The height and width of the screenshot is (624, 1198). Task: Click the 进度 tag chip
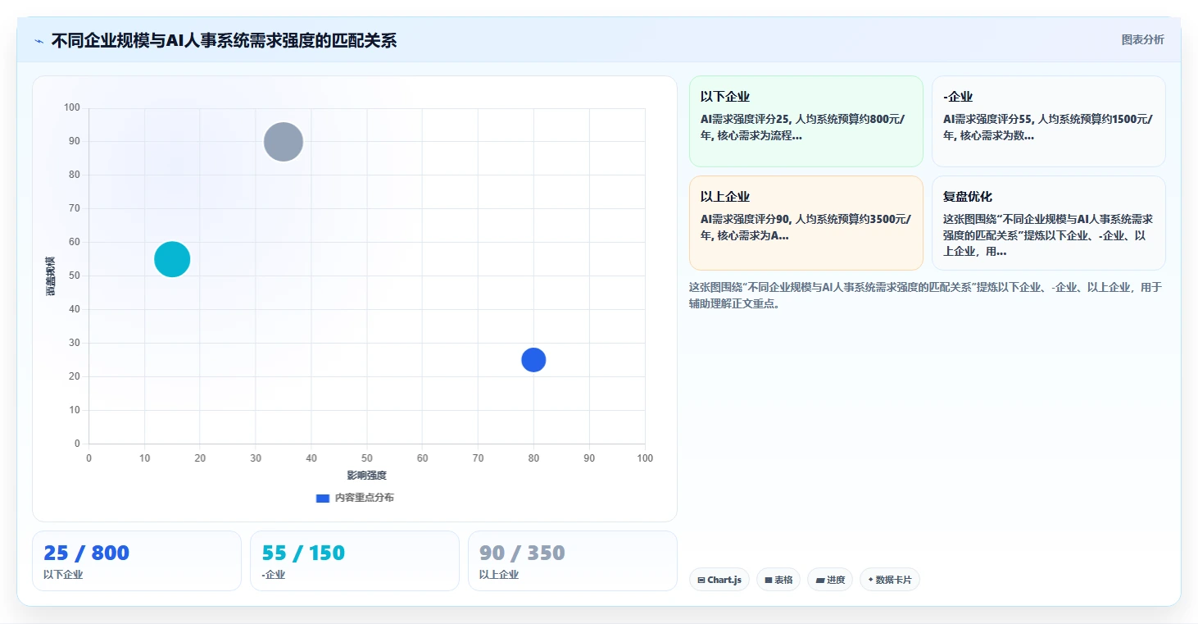click(x=830, y=580)
